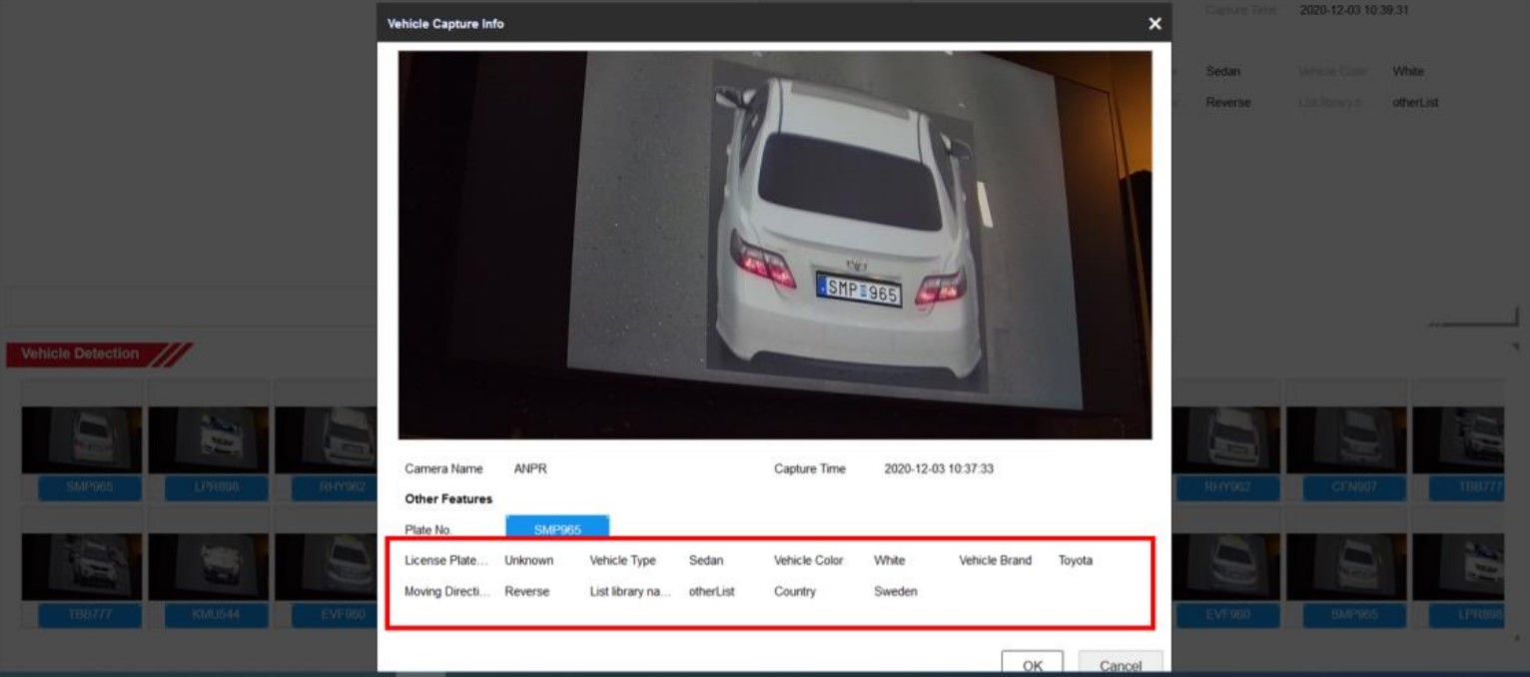The height and width of the screenshot is (677, 1530).
Task: Open the KMU544 vehicle thumbnail
Action: tap(208, 566)
